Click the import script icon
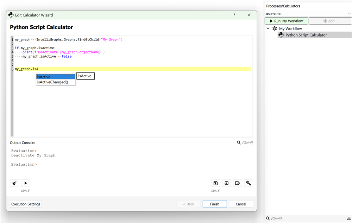 click(x=226, y=183)
